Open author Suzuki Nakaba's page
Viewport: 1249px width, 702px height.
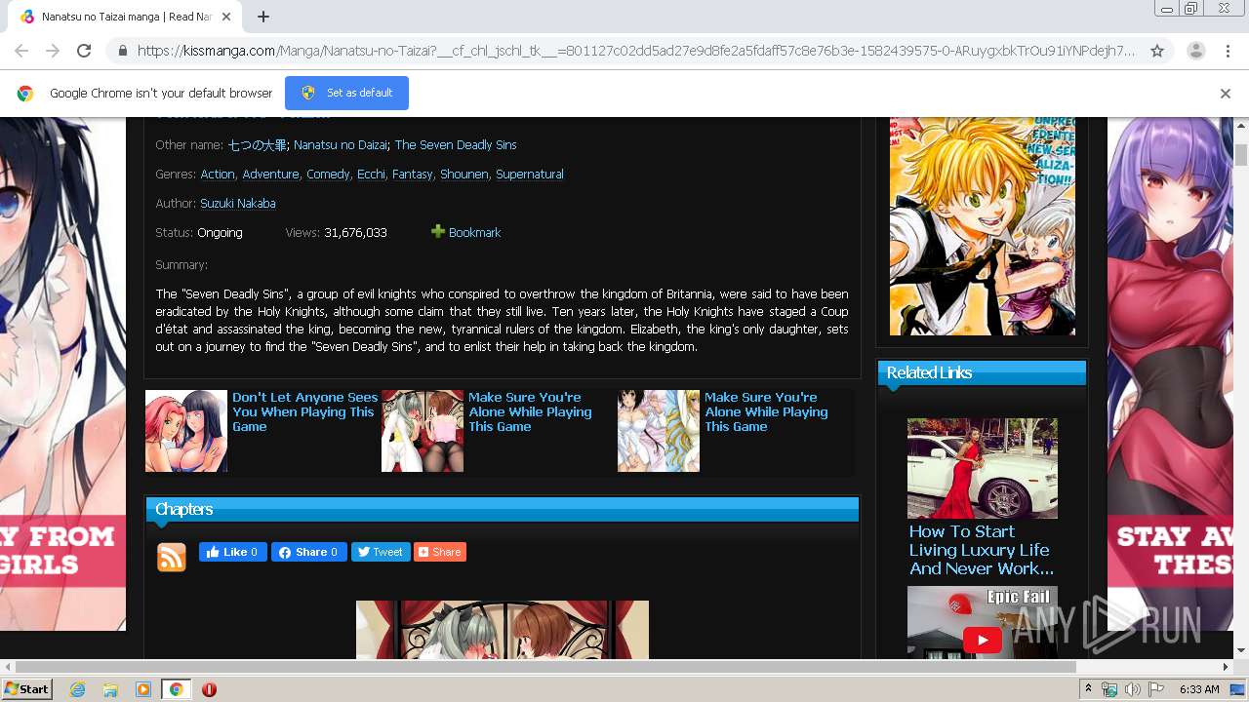(238, 203)
